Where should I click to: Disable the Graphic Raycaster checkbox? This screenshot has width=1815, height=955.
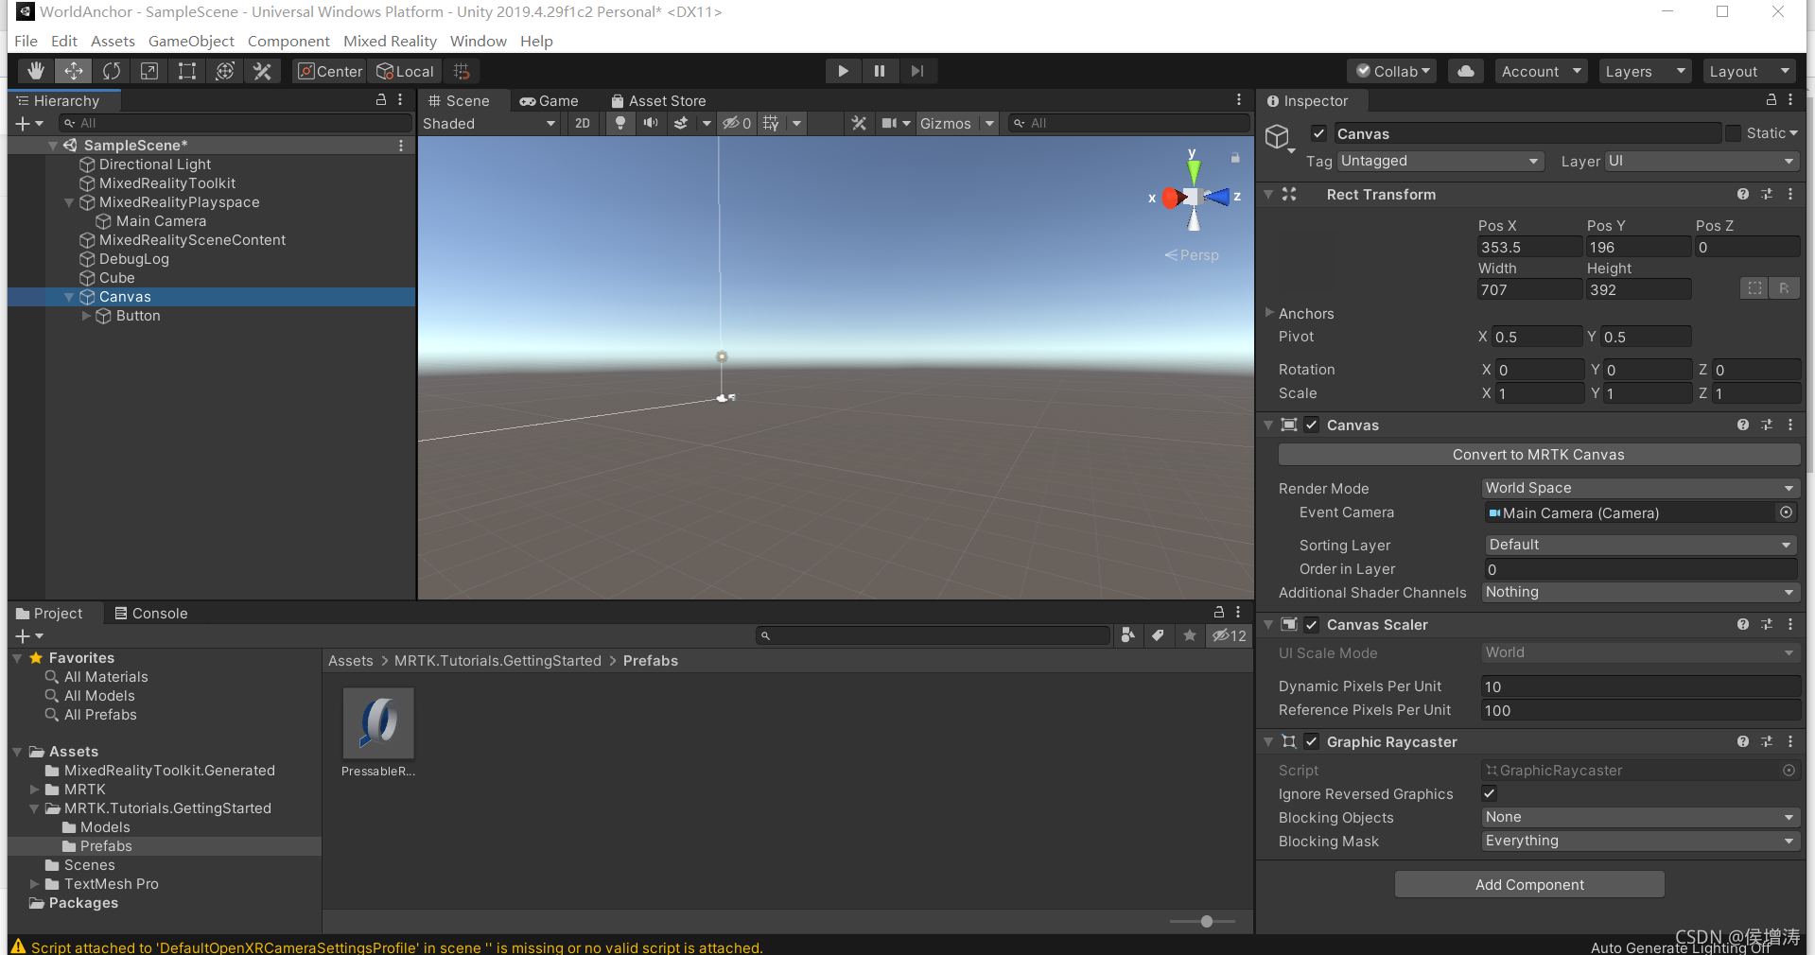point(1311,741)
